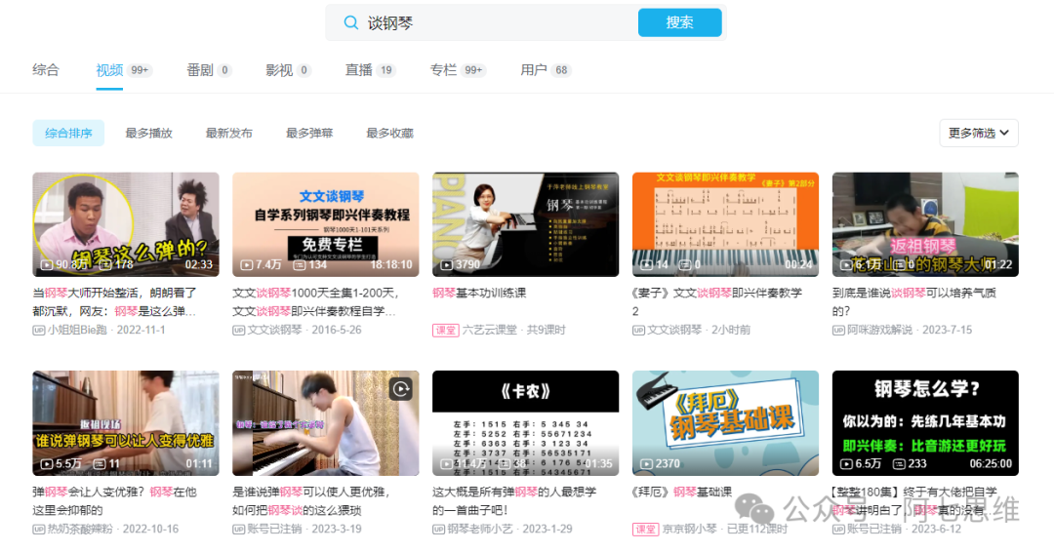Click danmaku icon beside 11

click(99, 464)
